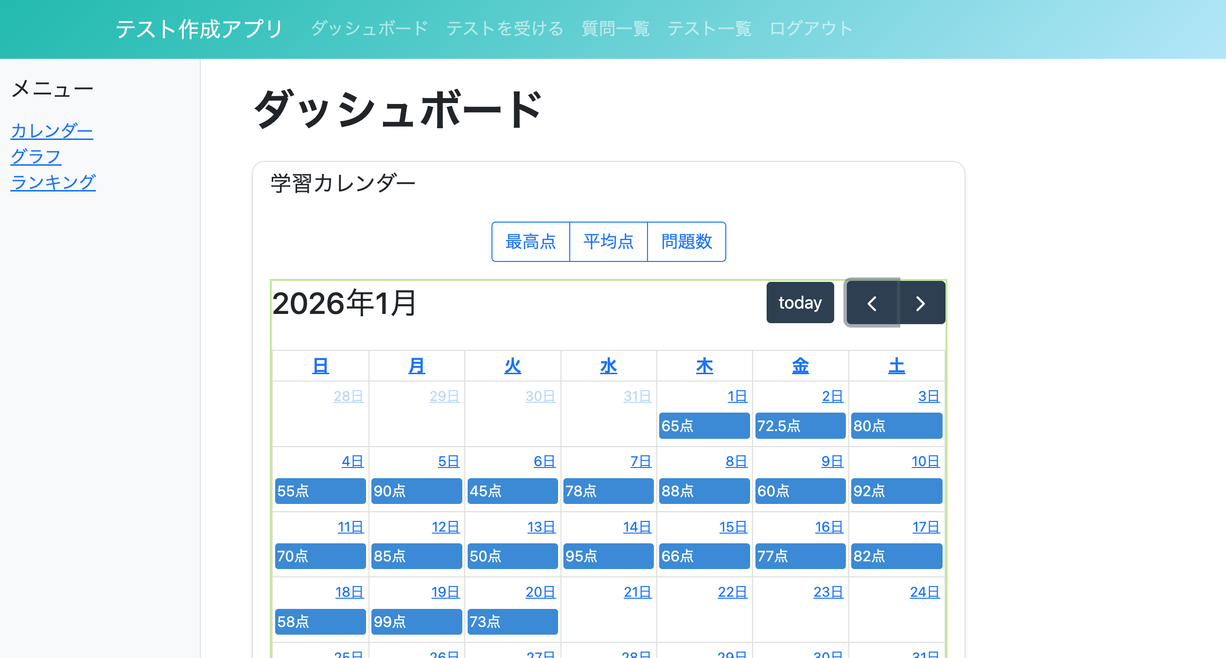Image resolution: width=1226 pixels, height=658 pixels.
Task: Log out via the ログアウト link
Action: point(810,28)
